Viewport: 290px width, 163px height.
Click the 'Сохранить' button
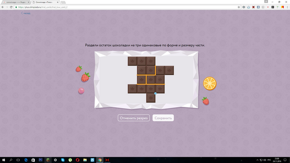[163, 118]
